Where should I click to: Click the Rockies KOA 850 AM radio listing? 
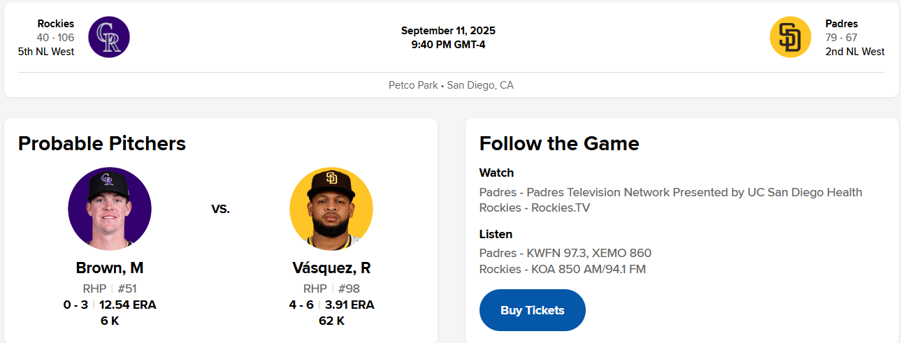(x=562, y=269)
